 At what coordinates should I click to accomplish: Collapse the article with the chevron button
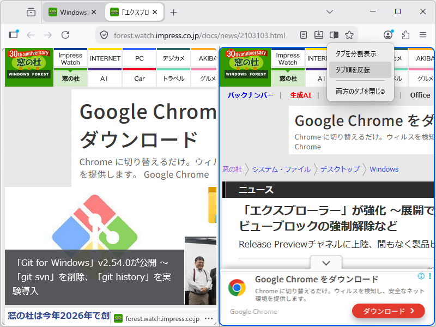coord(326,263)
